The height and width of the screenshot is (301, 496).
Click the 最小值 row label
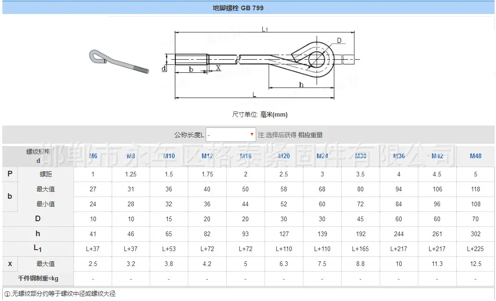pos(45,204)
